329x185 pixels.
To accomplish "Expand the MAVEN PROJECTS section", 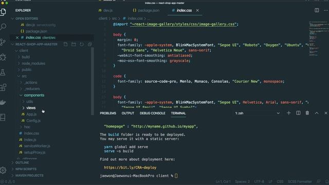I will pos(29,175).
